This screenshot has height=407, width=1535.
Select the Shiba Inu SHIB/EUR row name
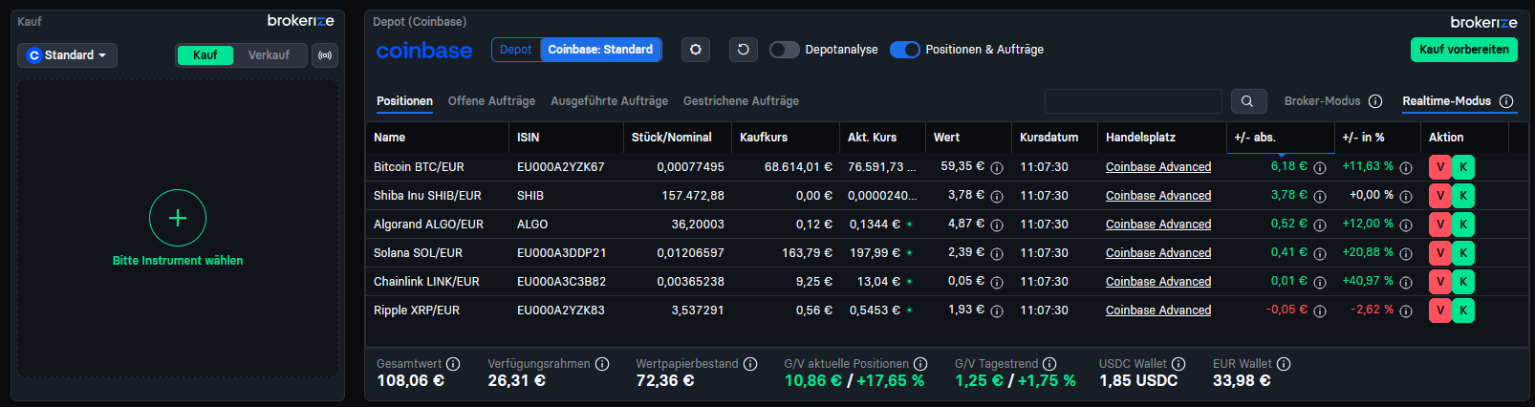click(x=427, y=196)
